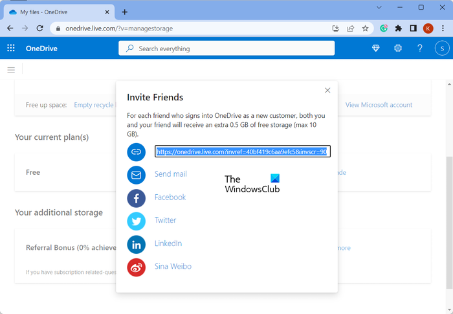Close the Invite Friends dialog

(x=327, y=90)
